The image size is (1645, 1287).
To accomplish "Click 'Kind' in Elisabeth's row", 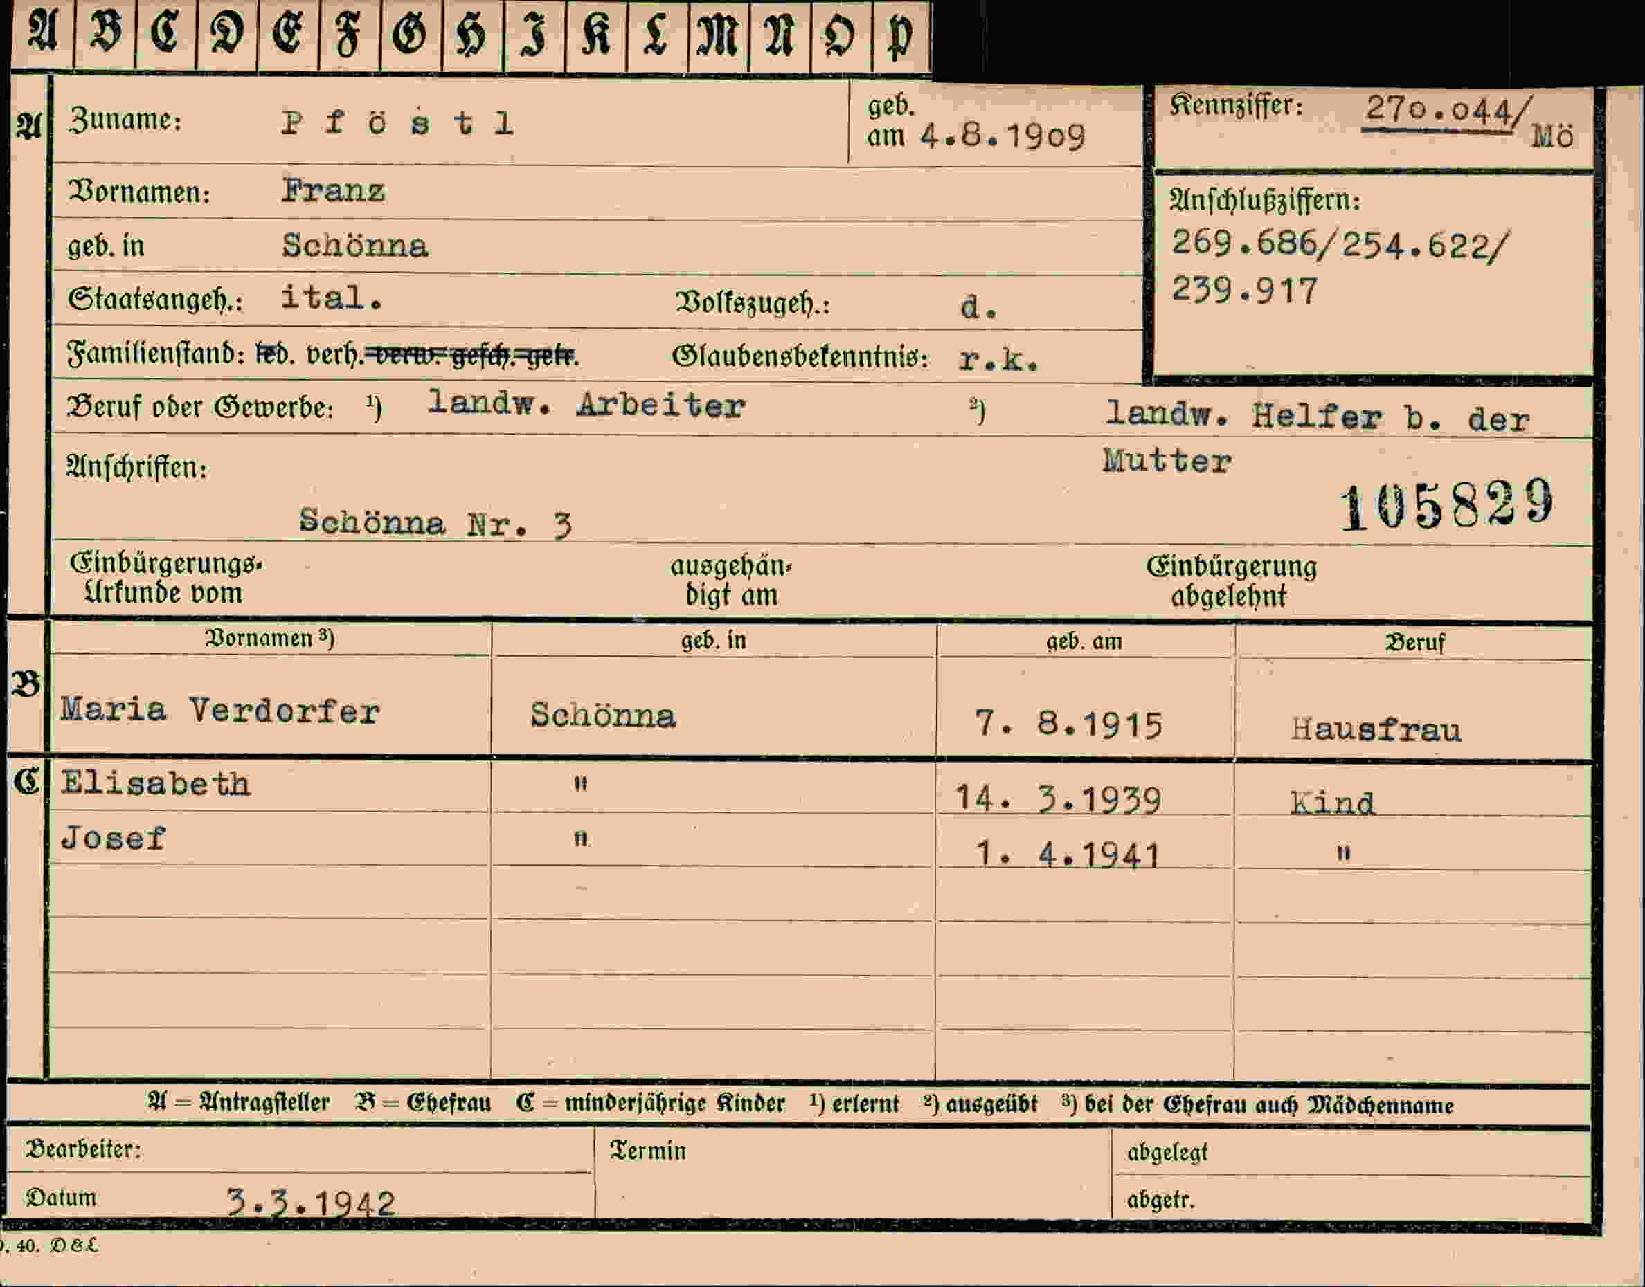I will coord(1332,803).
